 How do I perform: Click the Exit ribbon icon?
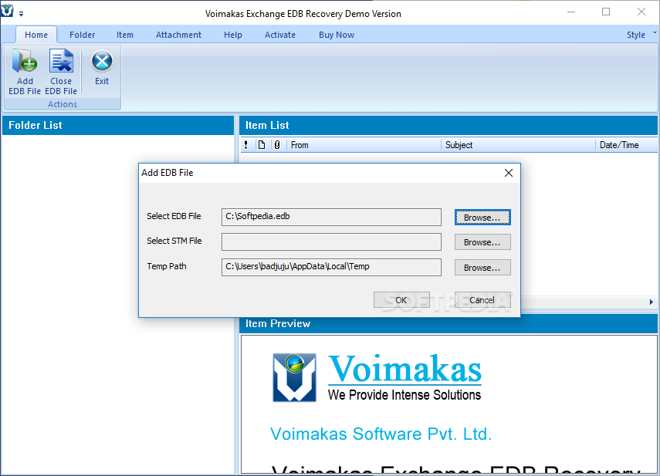[x=102, y=68]
